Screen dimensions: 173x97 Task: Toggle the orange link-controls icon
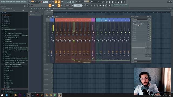59,5
